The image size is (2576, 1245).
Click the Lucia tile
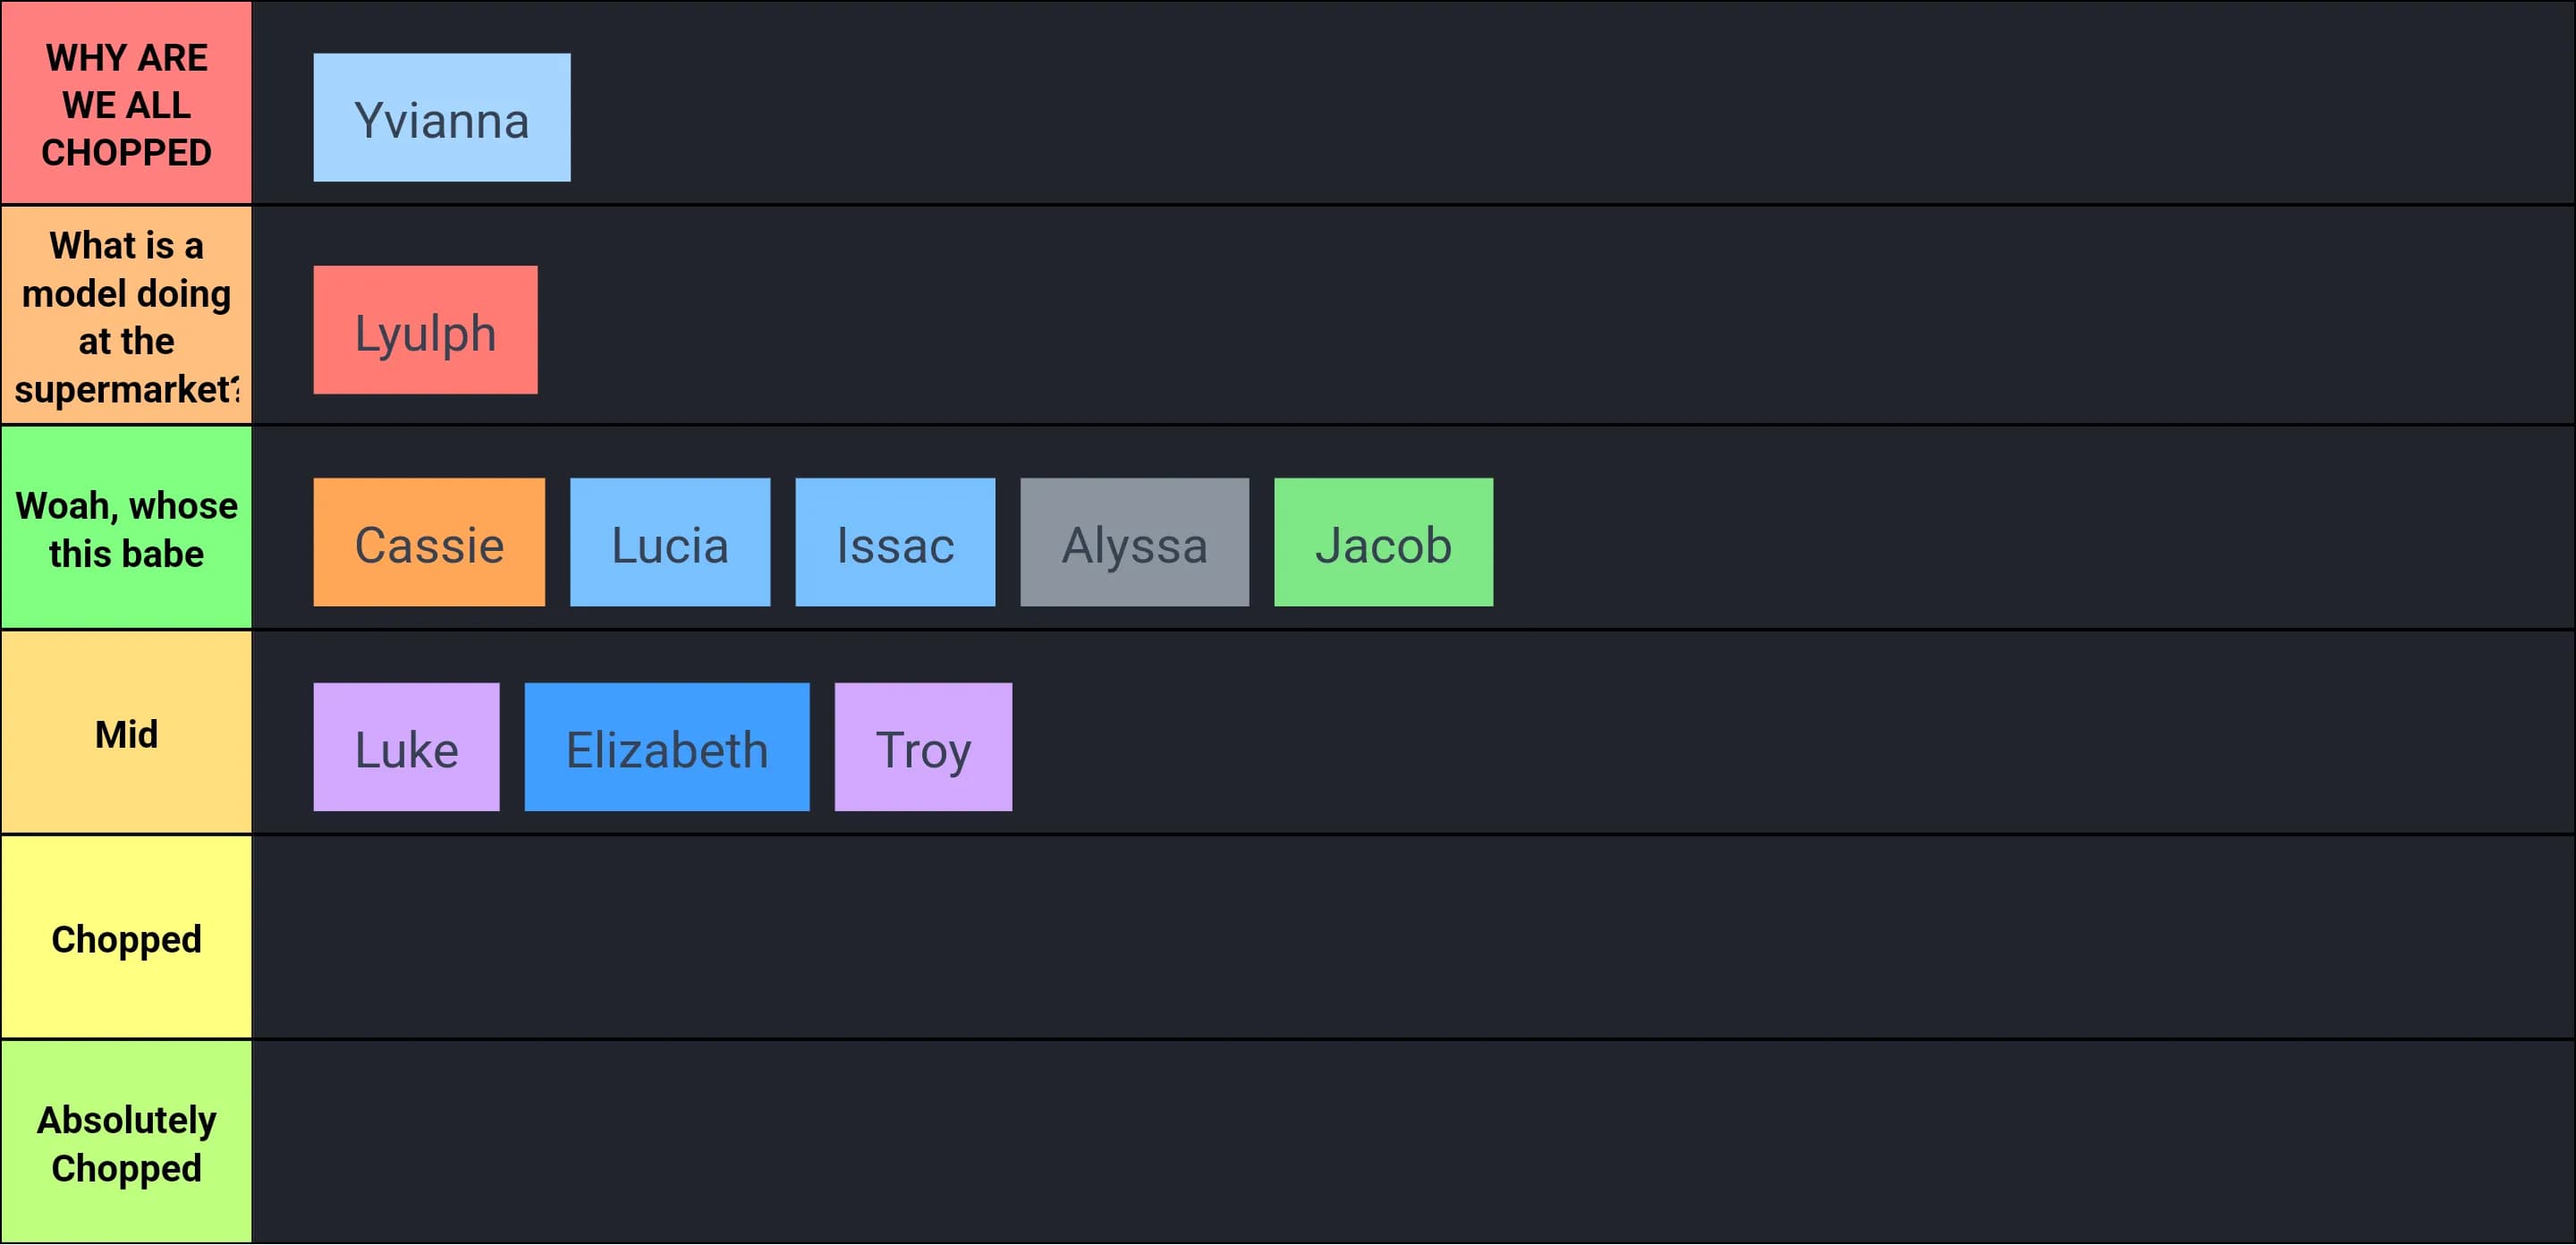[670, 542]
